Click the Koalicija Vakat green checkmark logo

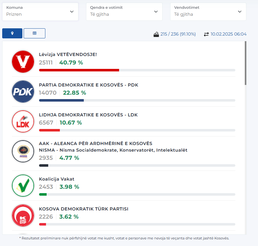tap(23, 186)
